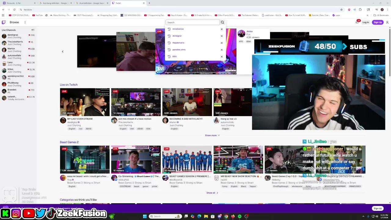Click the Twitch search input field
Screen dimensions: 391x220
pos(192,22)
